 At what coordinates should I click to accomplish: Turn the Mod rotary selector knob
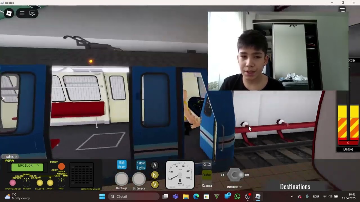61,183
